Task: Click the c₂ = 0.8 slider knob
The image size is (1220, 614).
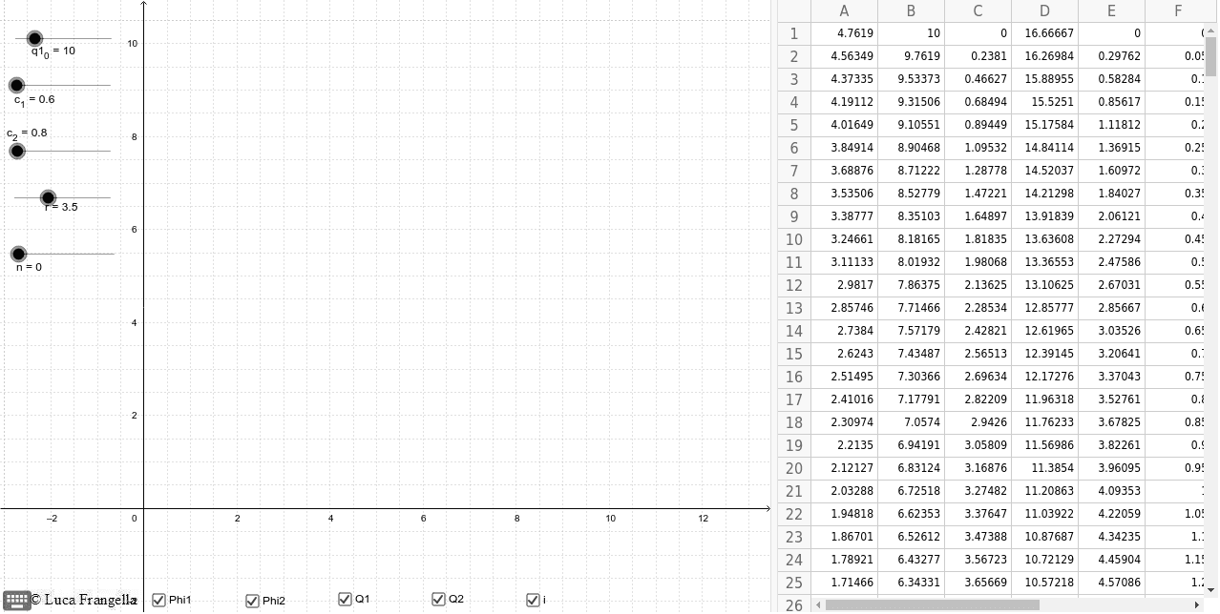Action: (16, 151)
